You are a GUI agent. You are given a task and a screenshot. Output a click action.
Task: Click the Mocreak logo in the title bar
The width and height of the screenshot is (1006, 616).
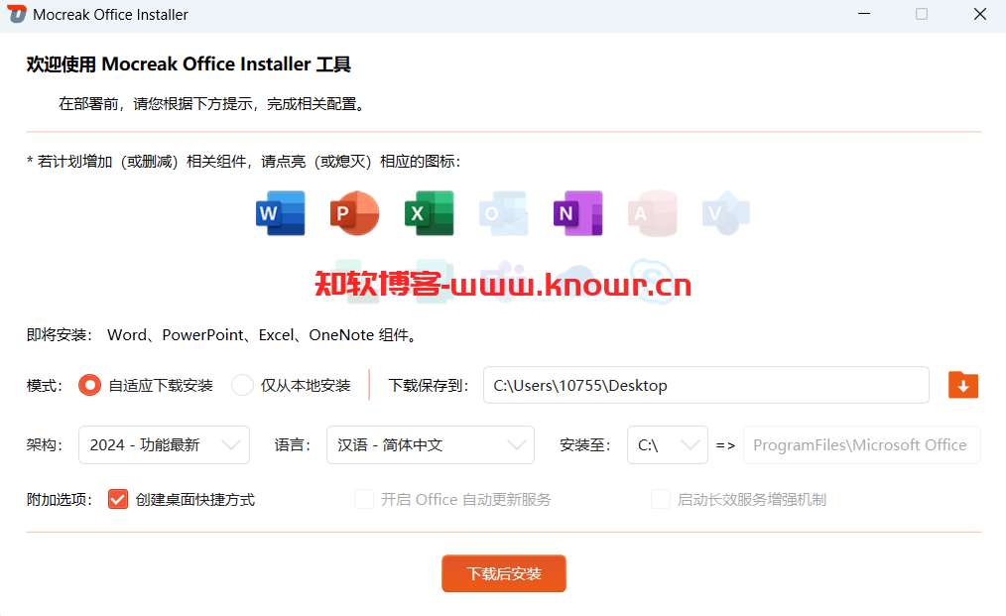(x=17, y=14)
